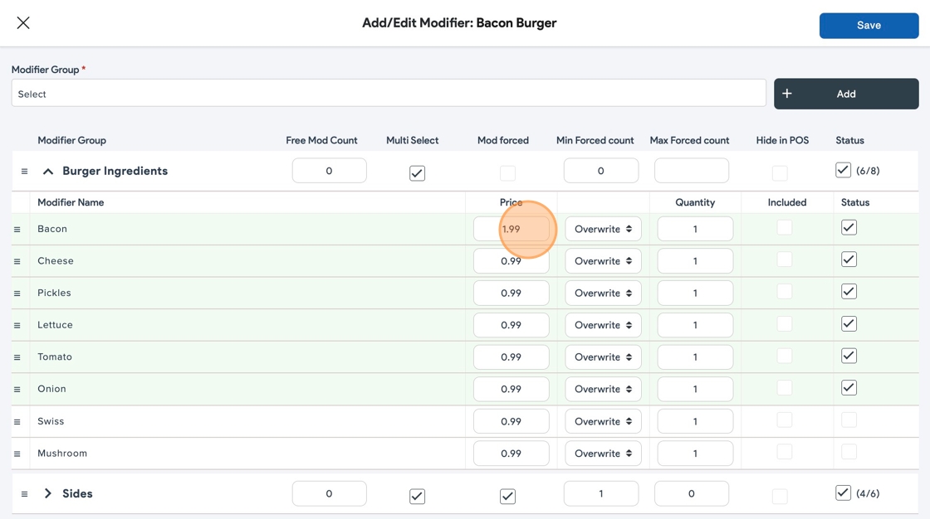Uncheck the Status checkbox for Lettuce

[x=849, y=324]
